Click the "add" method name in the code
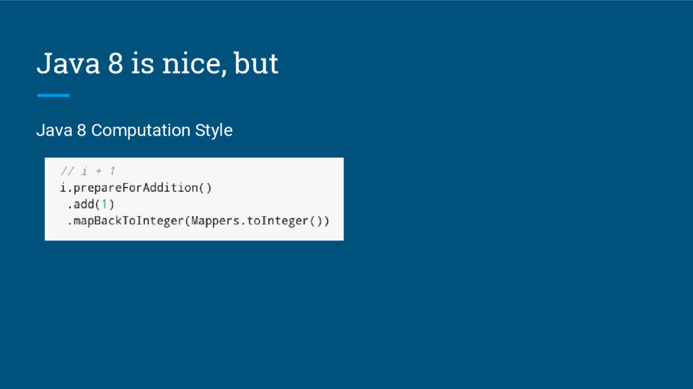Image resolution: width=693 pixels, height=389 pixels. tap(84, 204)
